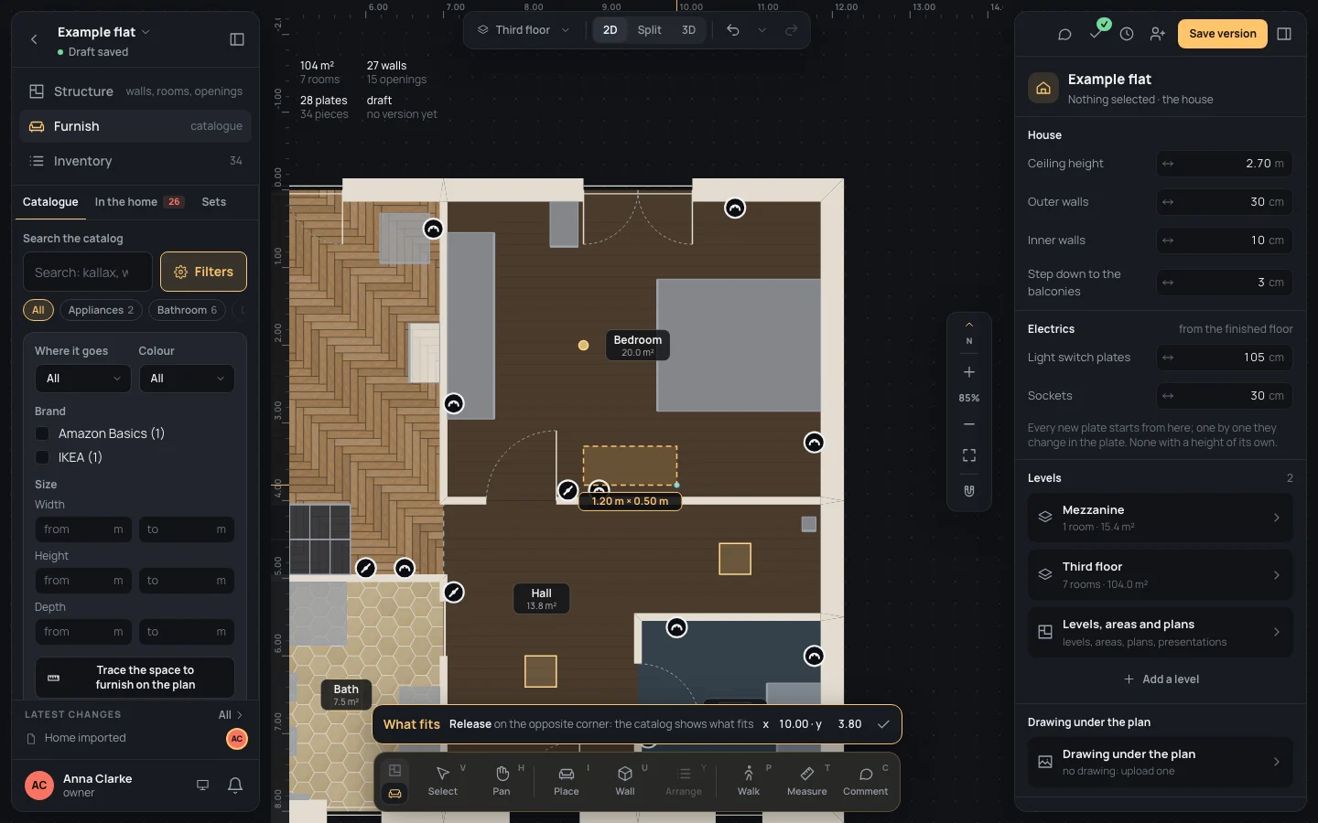Screen dimensions: 1318x823
Task: Switch to the 3D view tab
Action: tap(688, 30)
